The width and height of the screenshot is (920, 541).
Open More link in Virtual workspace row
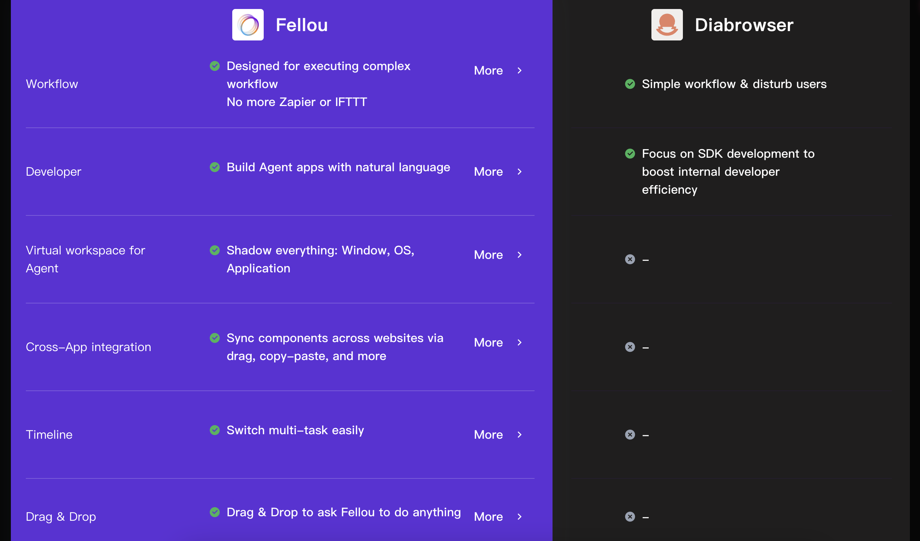click(x=488, y=255)
